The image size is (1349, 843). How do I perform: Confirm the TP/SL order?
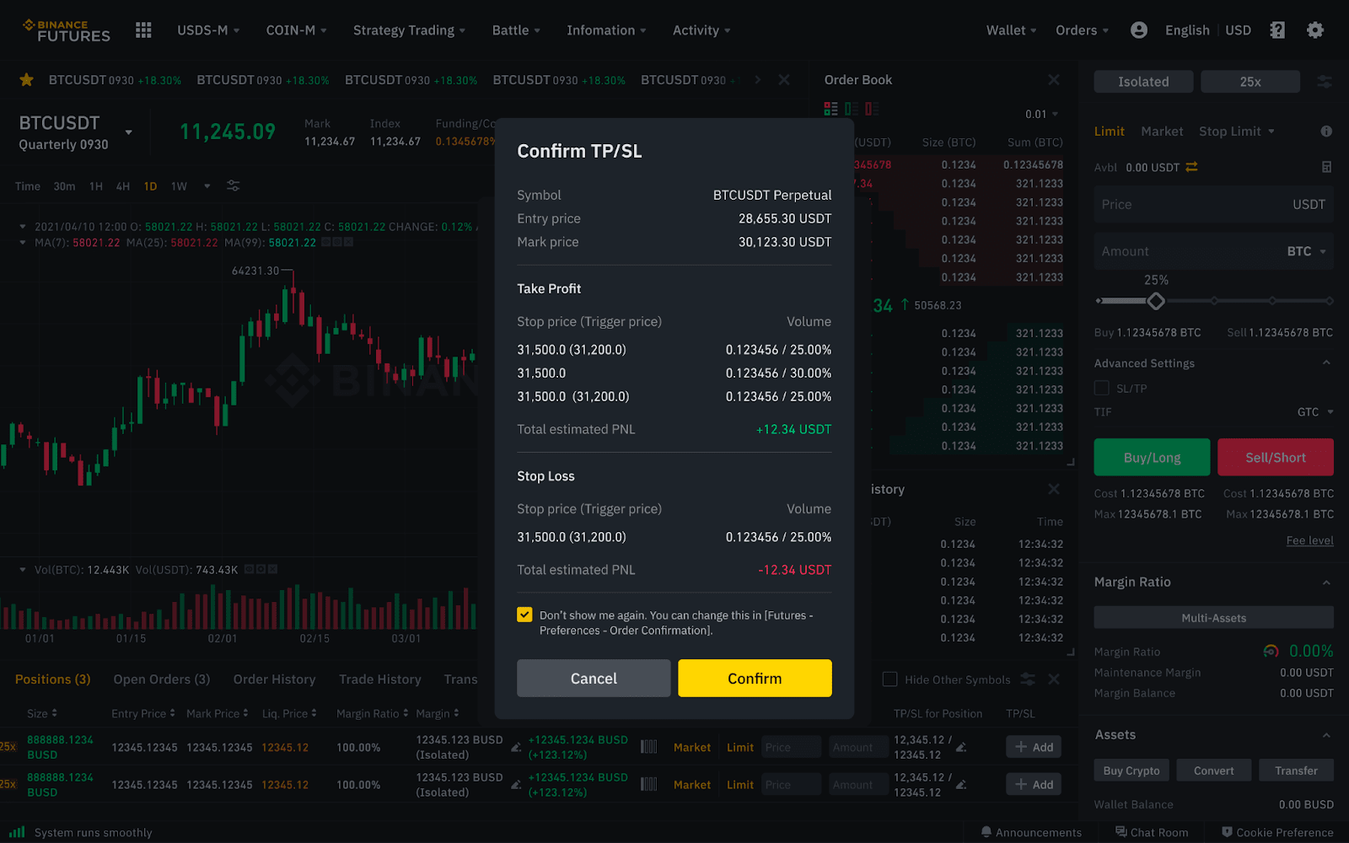(755, 679)
